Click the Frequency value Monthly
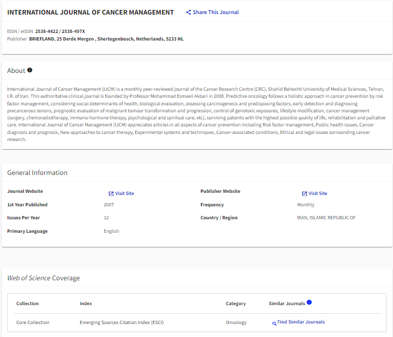Viewport: 393px width, 337px height. coord(306,205)
